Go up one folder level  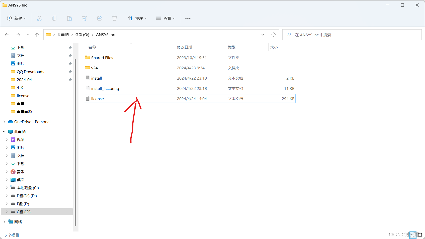(x=37, y=35)
